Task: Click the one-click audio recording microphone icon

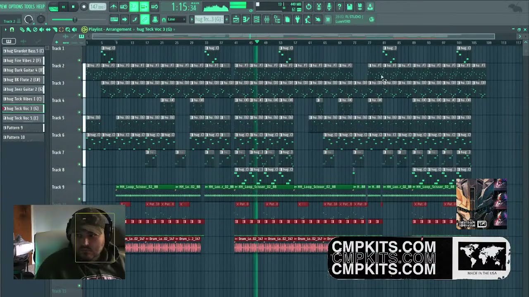Action: 329,7
